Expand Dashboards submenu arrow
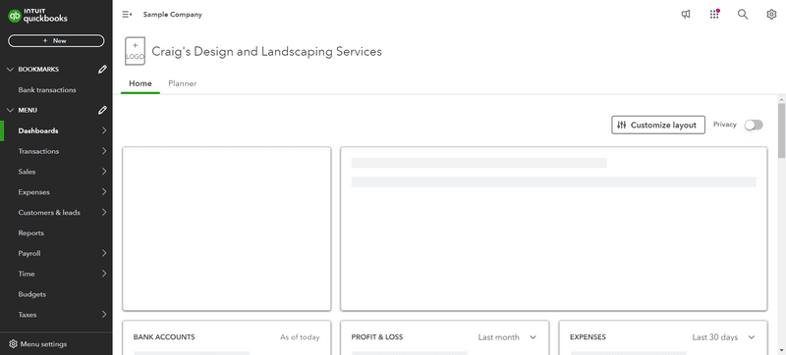 click(104, 130)
